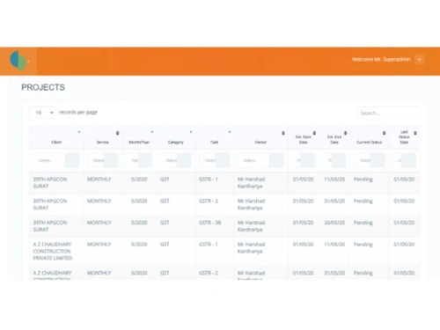Click 39TH APGCON SURAT in GSTR - 1 row
The height and width of the screenshot is (330, 440).
[x=50, y=183]
